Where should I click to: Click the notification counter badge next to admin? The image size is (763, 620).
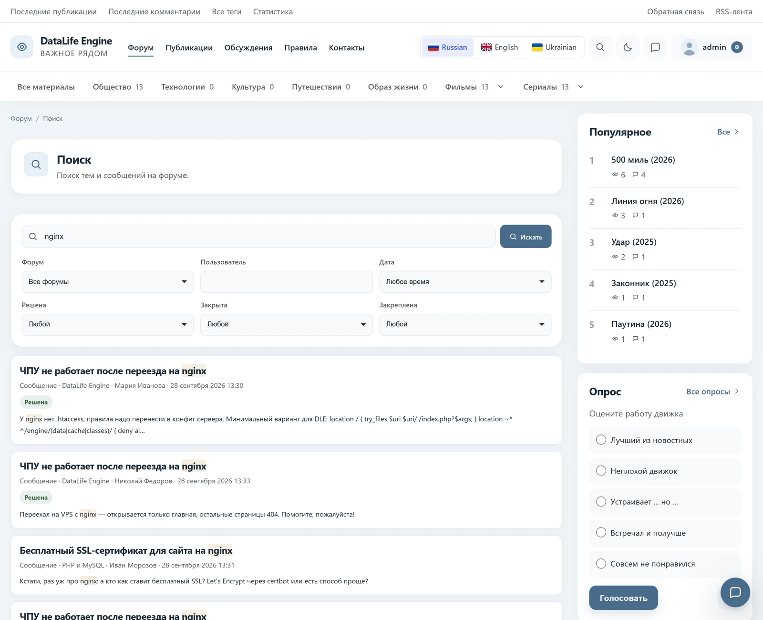coord(737,47)
